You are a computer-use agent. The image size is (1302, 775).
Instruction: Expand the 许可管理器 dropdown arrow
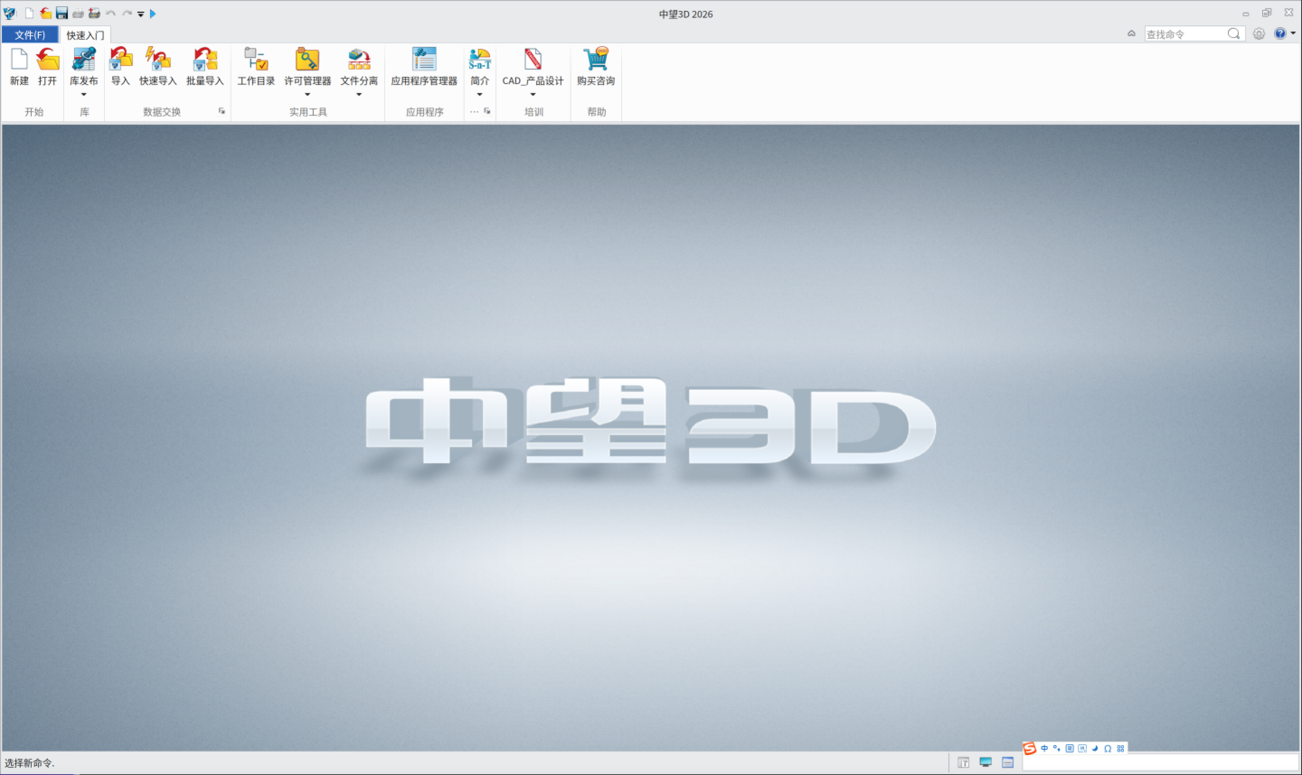(x=307, y=94)
